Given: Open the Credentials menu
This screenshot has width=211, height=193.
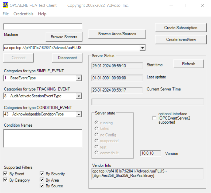Looking at the screenshot, I should (23, 14).
